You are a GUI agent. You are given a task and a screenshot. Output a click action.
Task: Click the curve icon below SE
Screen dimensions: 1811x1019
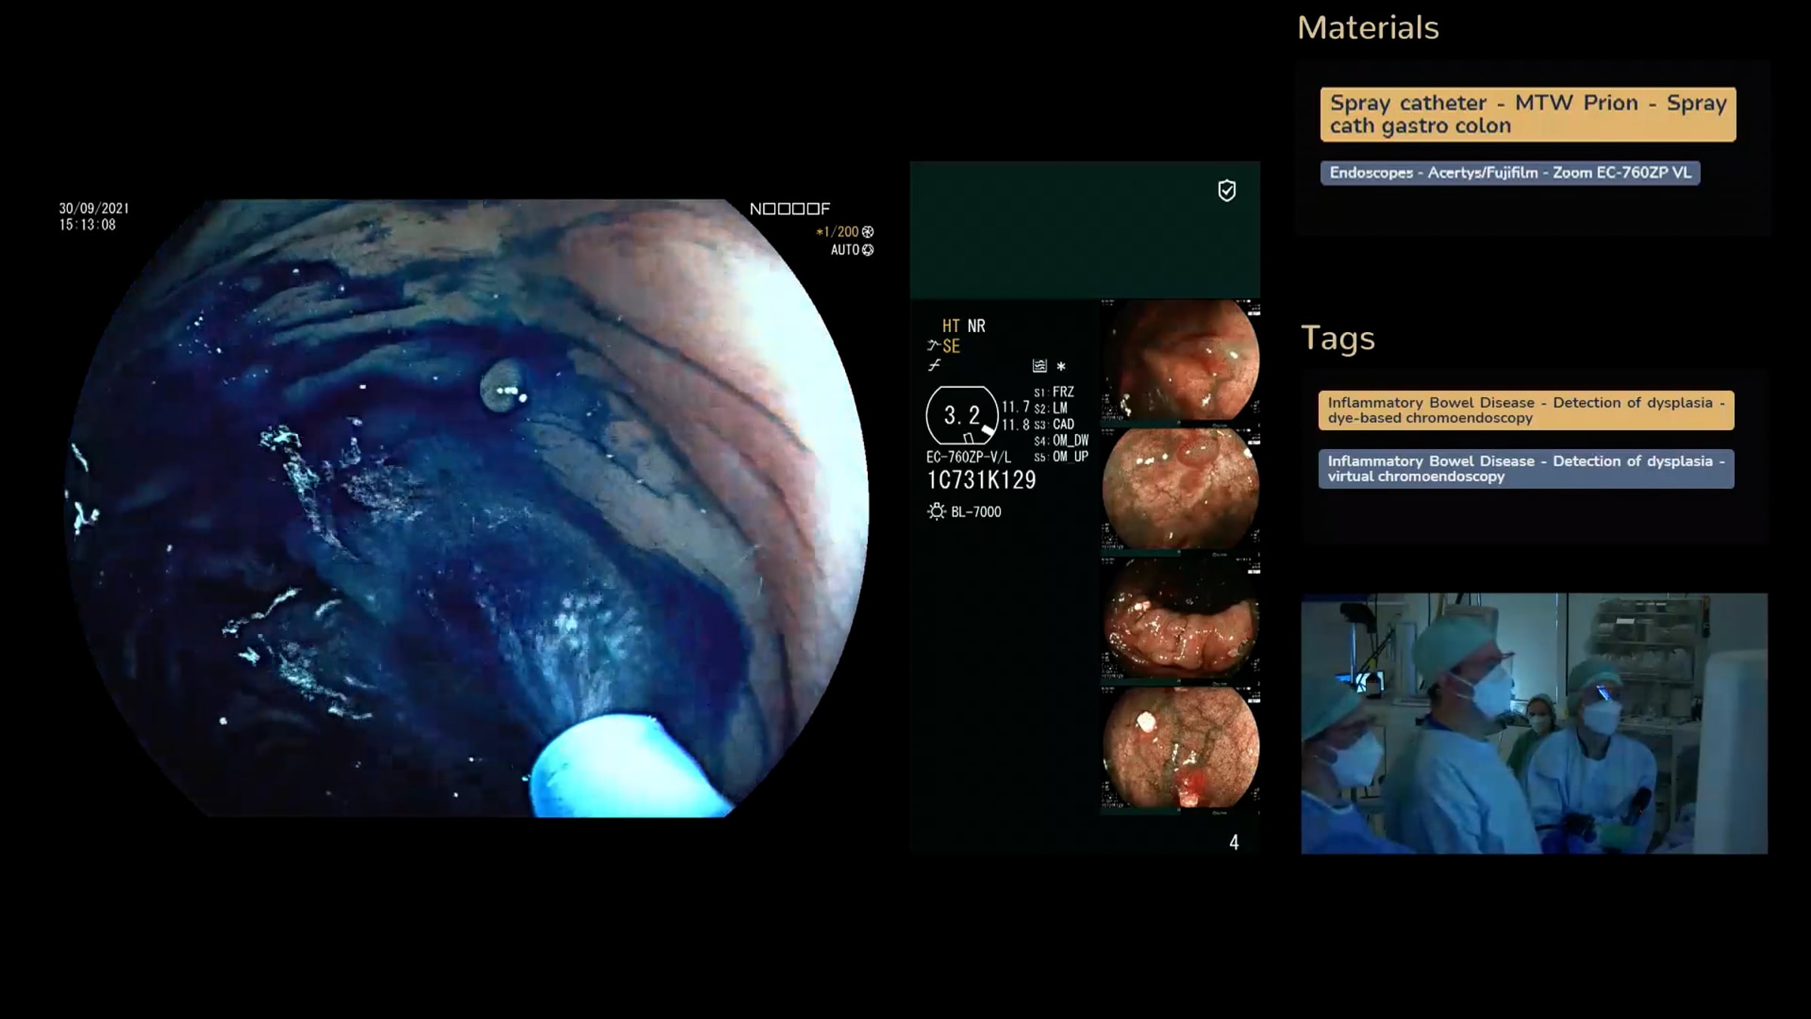[x=934, y=365]
